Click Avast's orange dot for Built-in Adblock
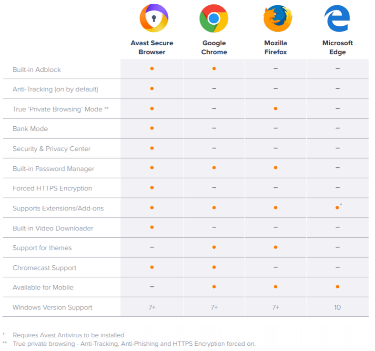Viewport: 375px width, 351px height. tap(152, 69)
